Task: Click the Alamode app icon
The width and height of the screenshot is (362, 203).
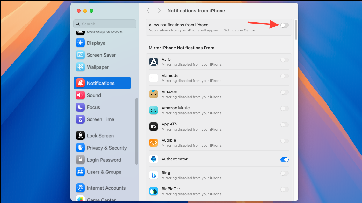Action: click(154, 78)
